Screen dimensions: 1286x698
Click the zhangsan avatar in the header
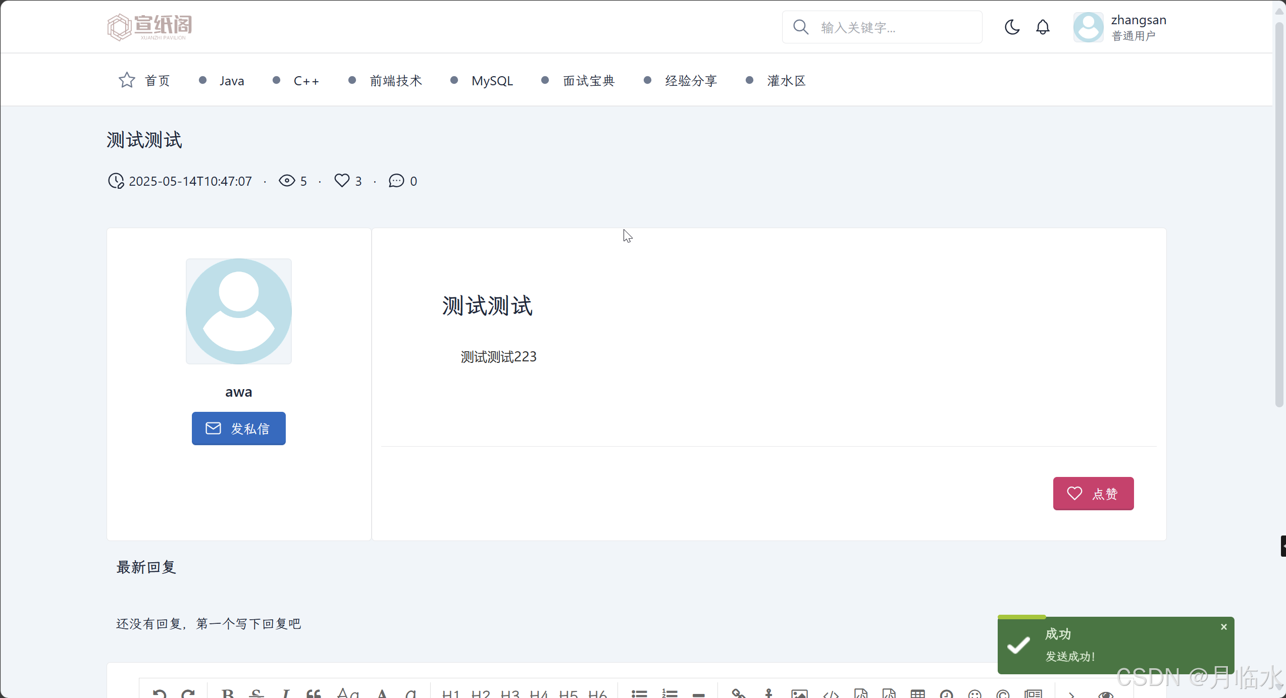[x=1088, y=27]
